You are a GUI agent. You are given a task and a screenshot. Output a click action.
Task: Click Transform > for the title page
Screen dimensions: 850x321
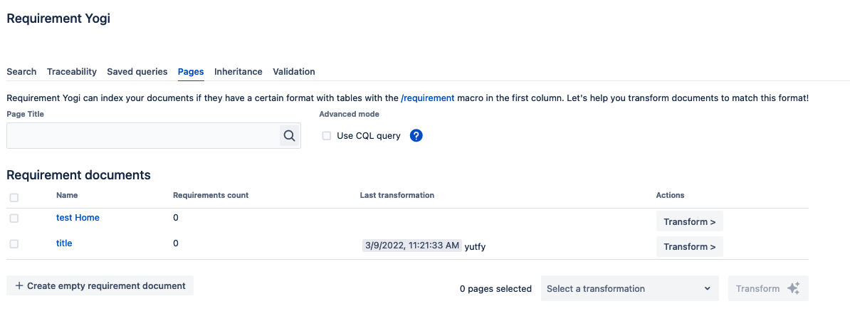pyautogui.click(x=689, y=246)
